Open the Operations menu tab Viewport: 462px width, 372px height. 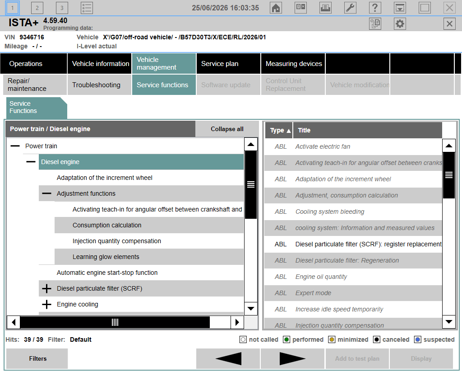pos(33,63)
